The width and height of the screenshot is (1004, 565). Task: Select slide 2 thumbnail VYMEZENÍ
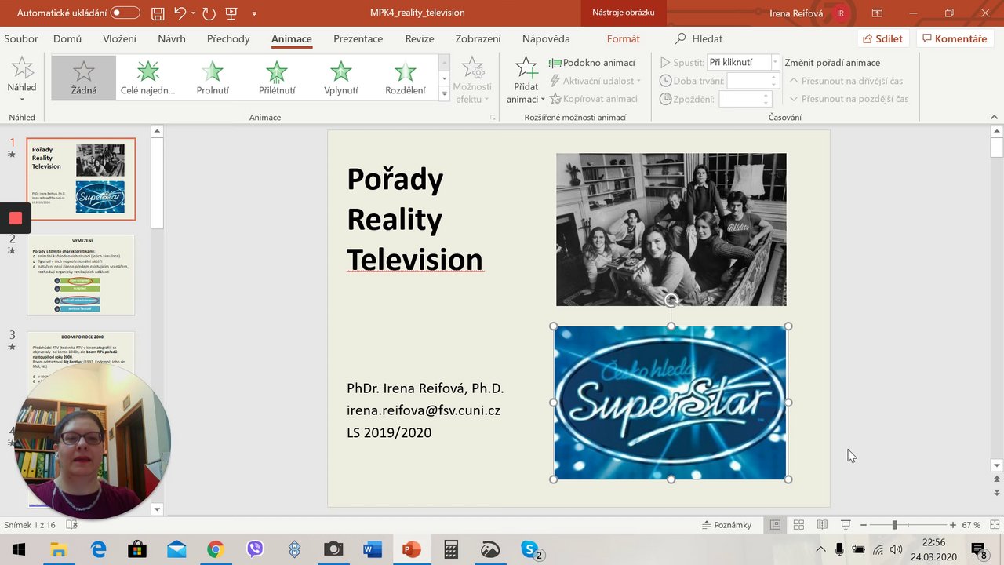(x=81, y=275)
